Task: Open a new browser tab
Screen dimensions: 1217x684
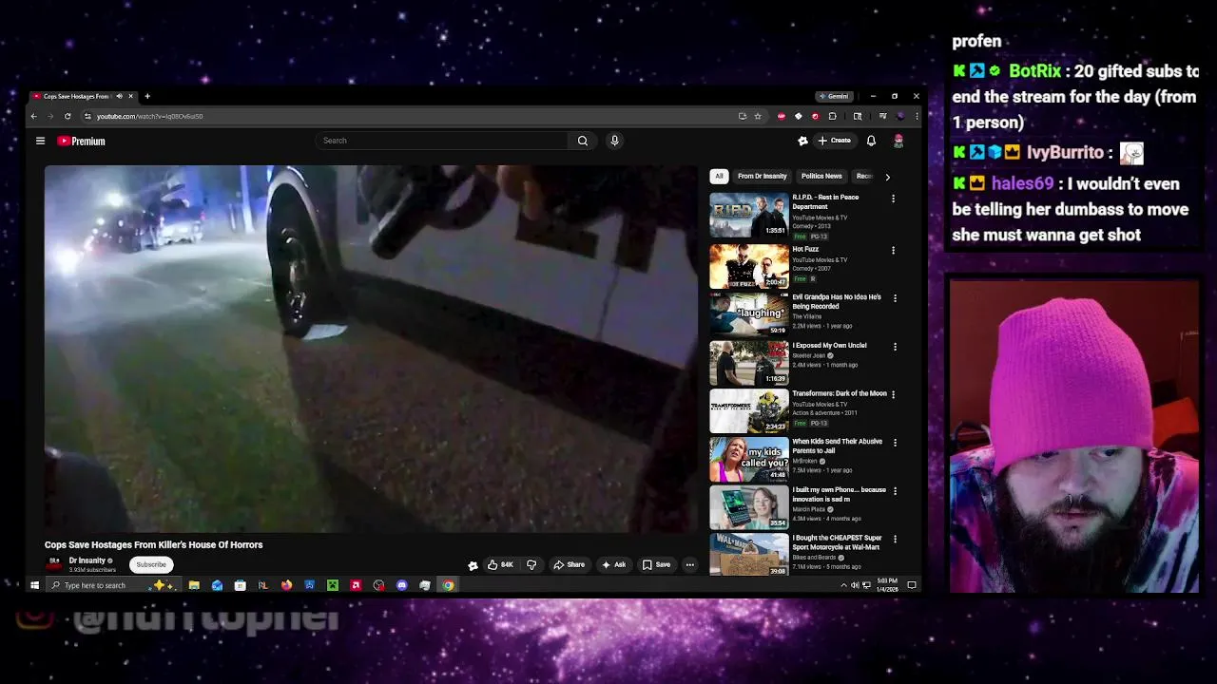Action: [x=147, y=96]
